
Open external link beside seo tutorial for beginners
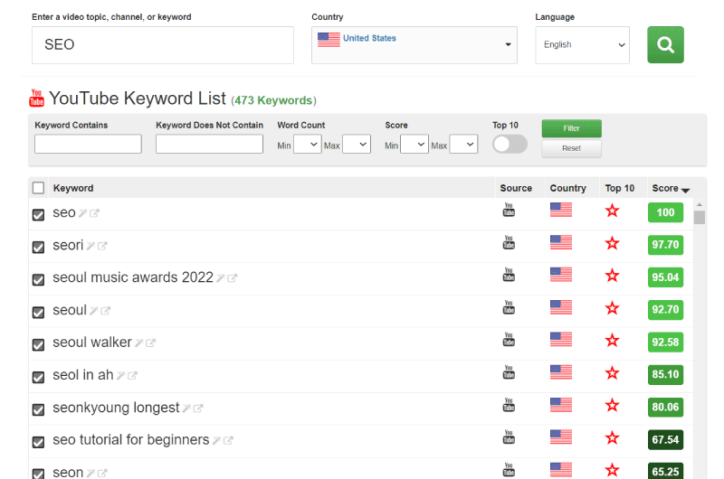(x=228, y=441)
